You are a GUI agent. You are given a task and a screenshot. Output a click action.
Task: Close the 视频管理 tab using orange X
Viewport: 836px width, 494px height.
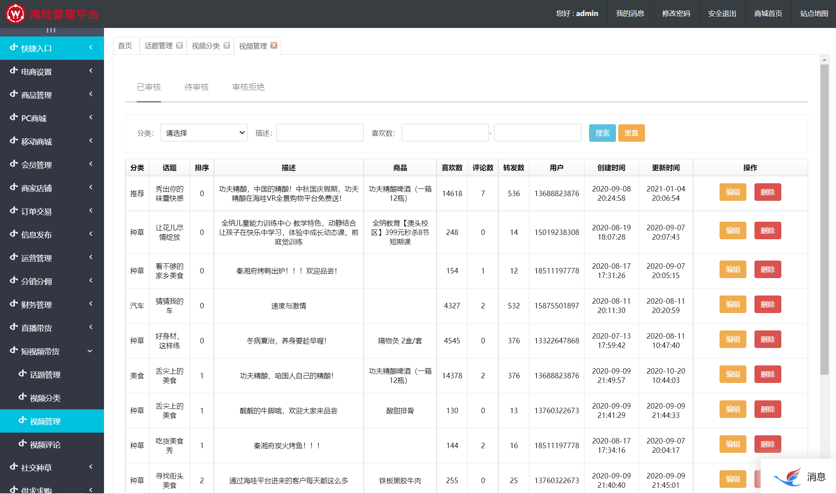pyautogui.click(x=274, y=45)
